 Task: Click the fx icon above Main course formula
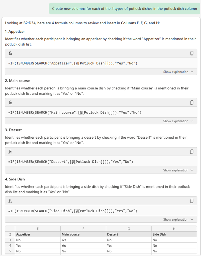coord(10,103)
